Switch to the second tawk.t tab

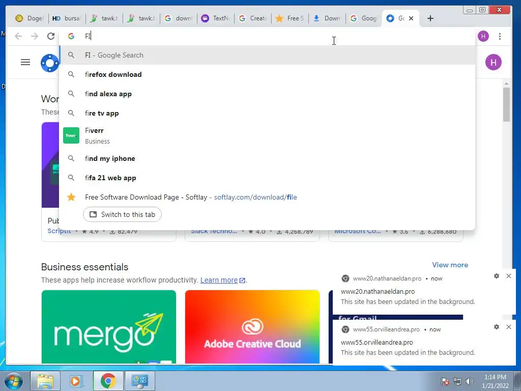(x=141, y=18)
